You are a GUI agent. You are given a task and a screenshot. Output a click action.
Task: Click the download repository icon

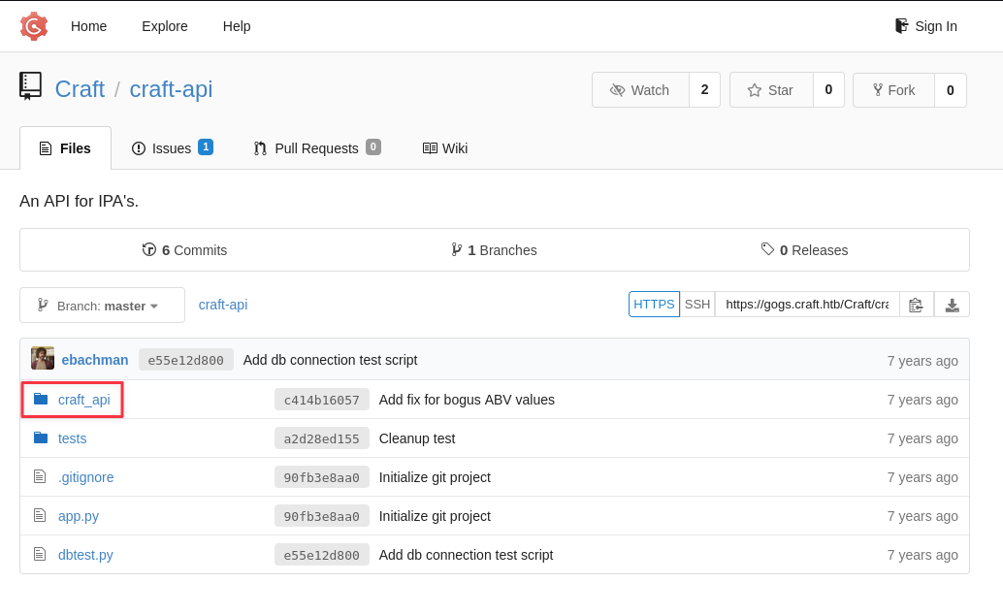pos(952,305)
